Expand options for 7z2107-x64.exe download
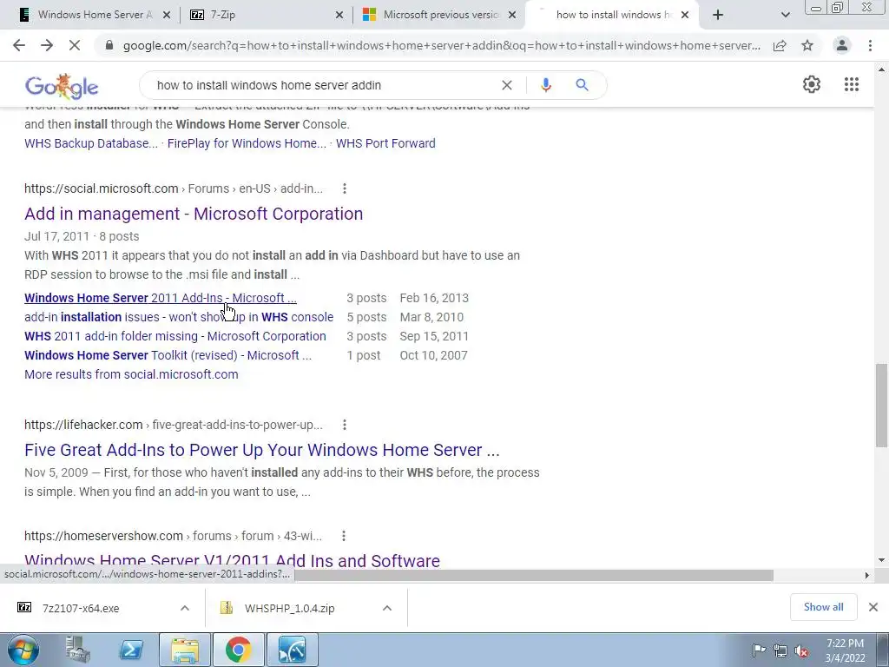The width and height of the screenshot is (889, 667). [x=185, y=608]
